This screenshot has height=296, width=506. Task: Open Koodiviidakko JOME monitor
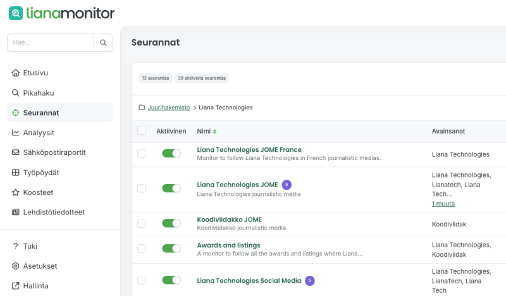[x=230, y=219]
